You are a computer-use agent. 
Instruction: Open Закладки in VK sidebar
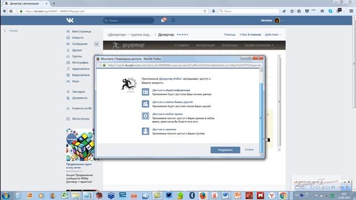tap(78, 92)
